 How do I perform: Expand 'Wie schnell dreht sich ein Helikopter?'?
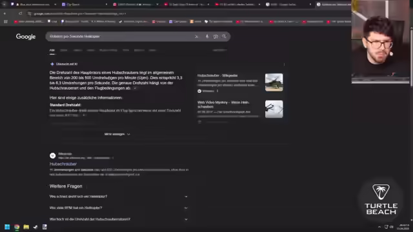(119, 197)
